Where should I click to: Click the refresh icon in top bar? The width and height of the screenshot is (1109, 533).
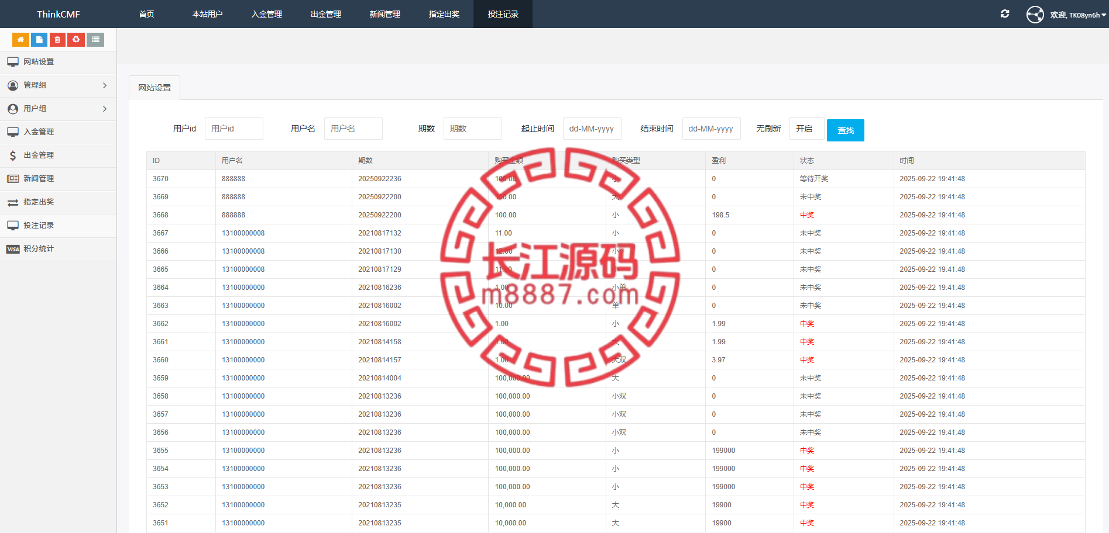(x=1005, y=14)
